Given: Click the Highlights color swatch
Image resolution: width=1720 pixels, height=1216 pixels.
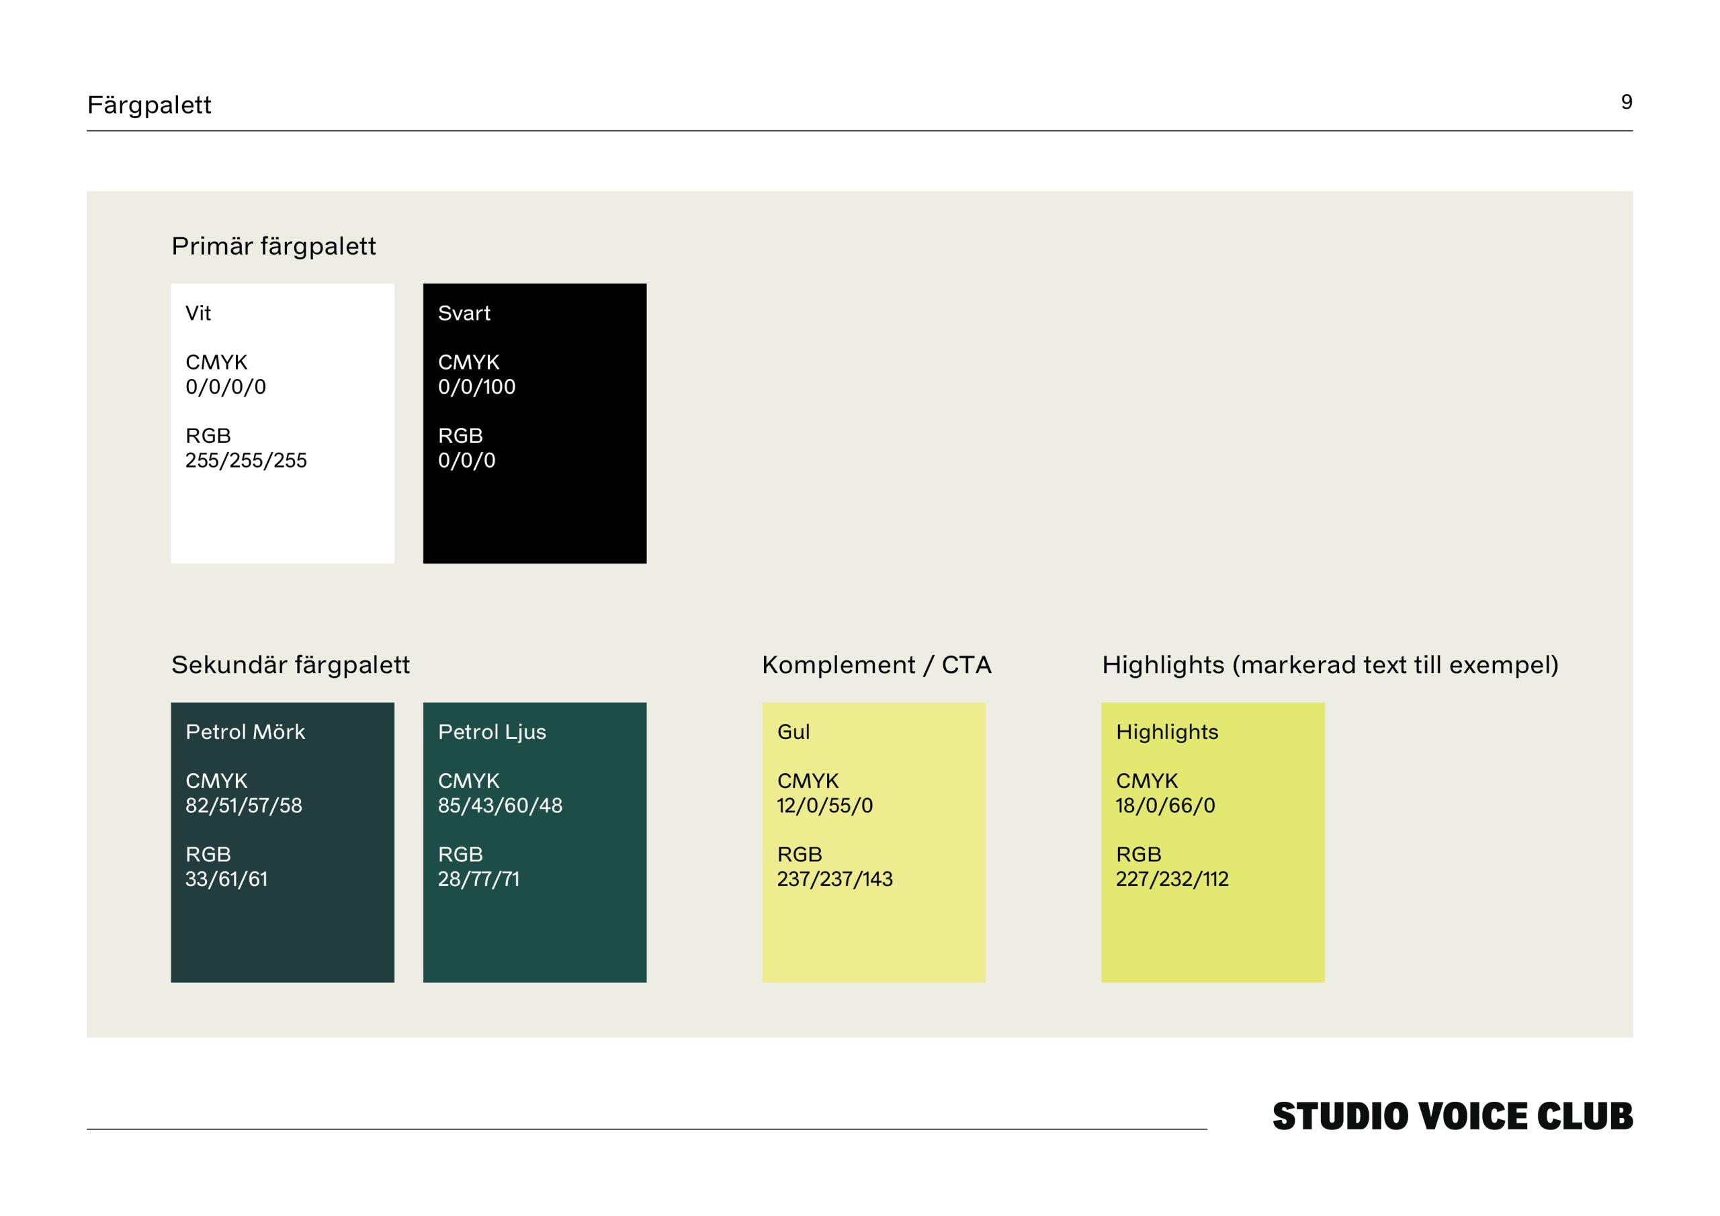Looking at the screenshot, I should click(x=1213, y=842).
